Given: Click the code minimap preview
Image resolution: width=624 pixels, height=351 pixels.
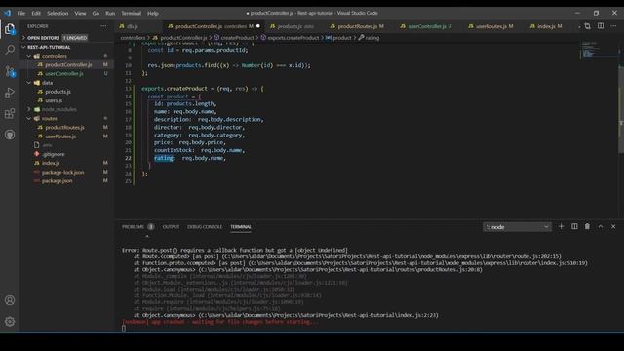Looking at the screenshot, I should 599,50.
